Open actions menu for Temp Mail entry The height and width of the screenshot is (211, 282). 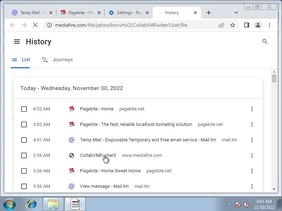252,140
